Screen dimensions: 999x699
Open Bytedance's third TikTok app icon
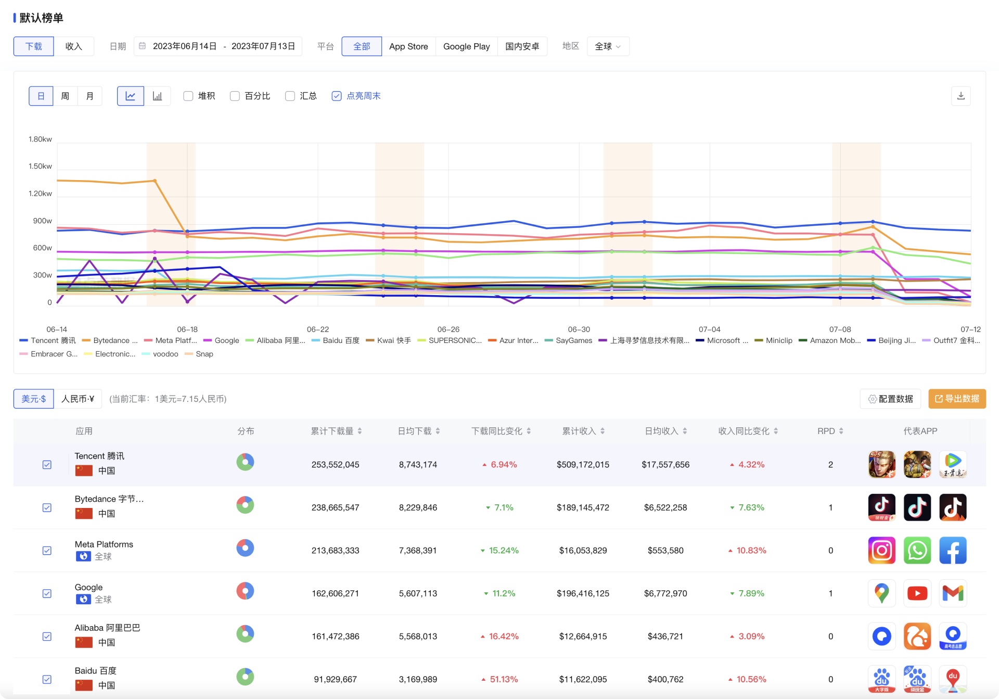[953, 507]
